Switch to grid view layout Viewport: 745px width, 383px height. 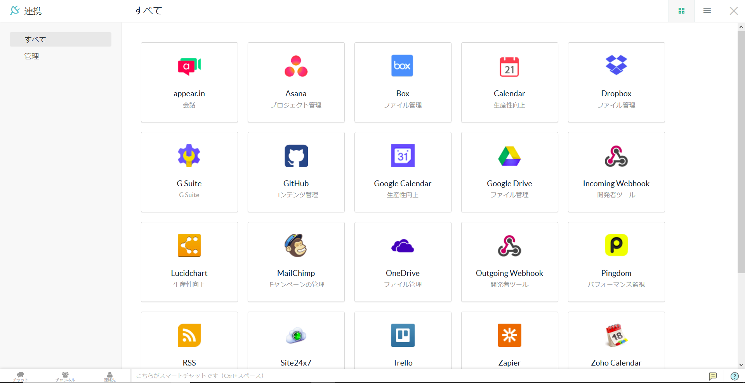click(681, 11)
